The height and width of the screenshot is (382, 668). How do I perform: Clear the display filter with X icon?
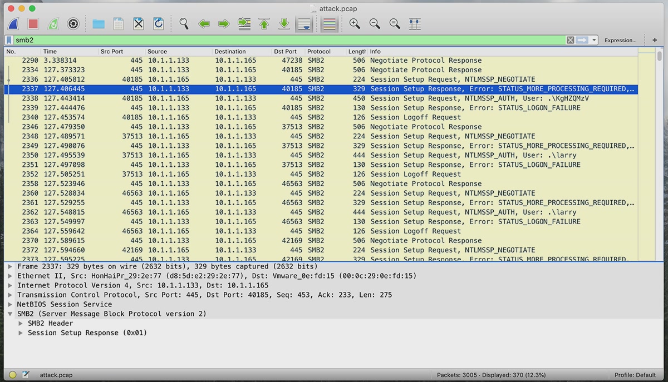tap(570, 40)
